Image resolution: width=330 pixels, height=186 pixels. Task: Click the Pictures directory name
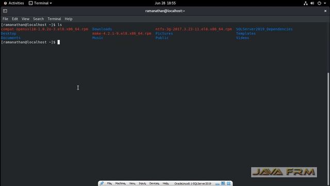click(x=164, y=34)
